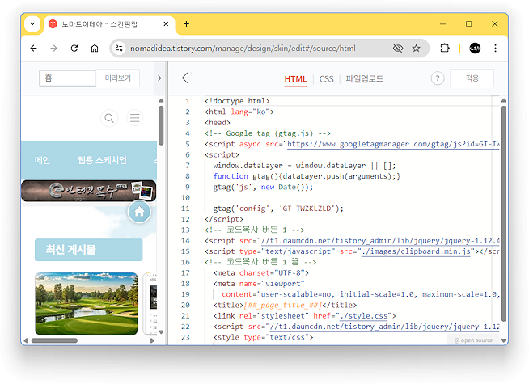
Task: Toggle the crossed-out eye tracking icon
Action: [398, 49]
